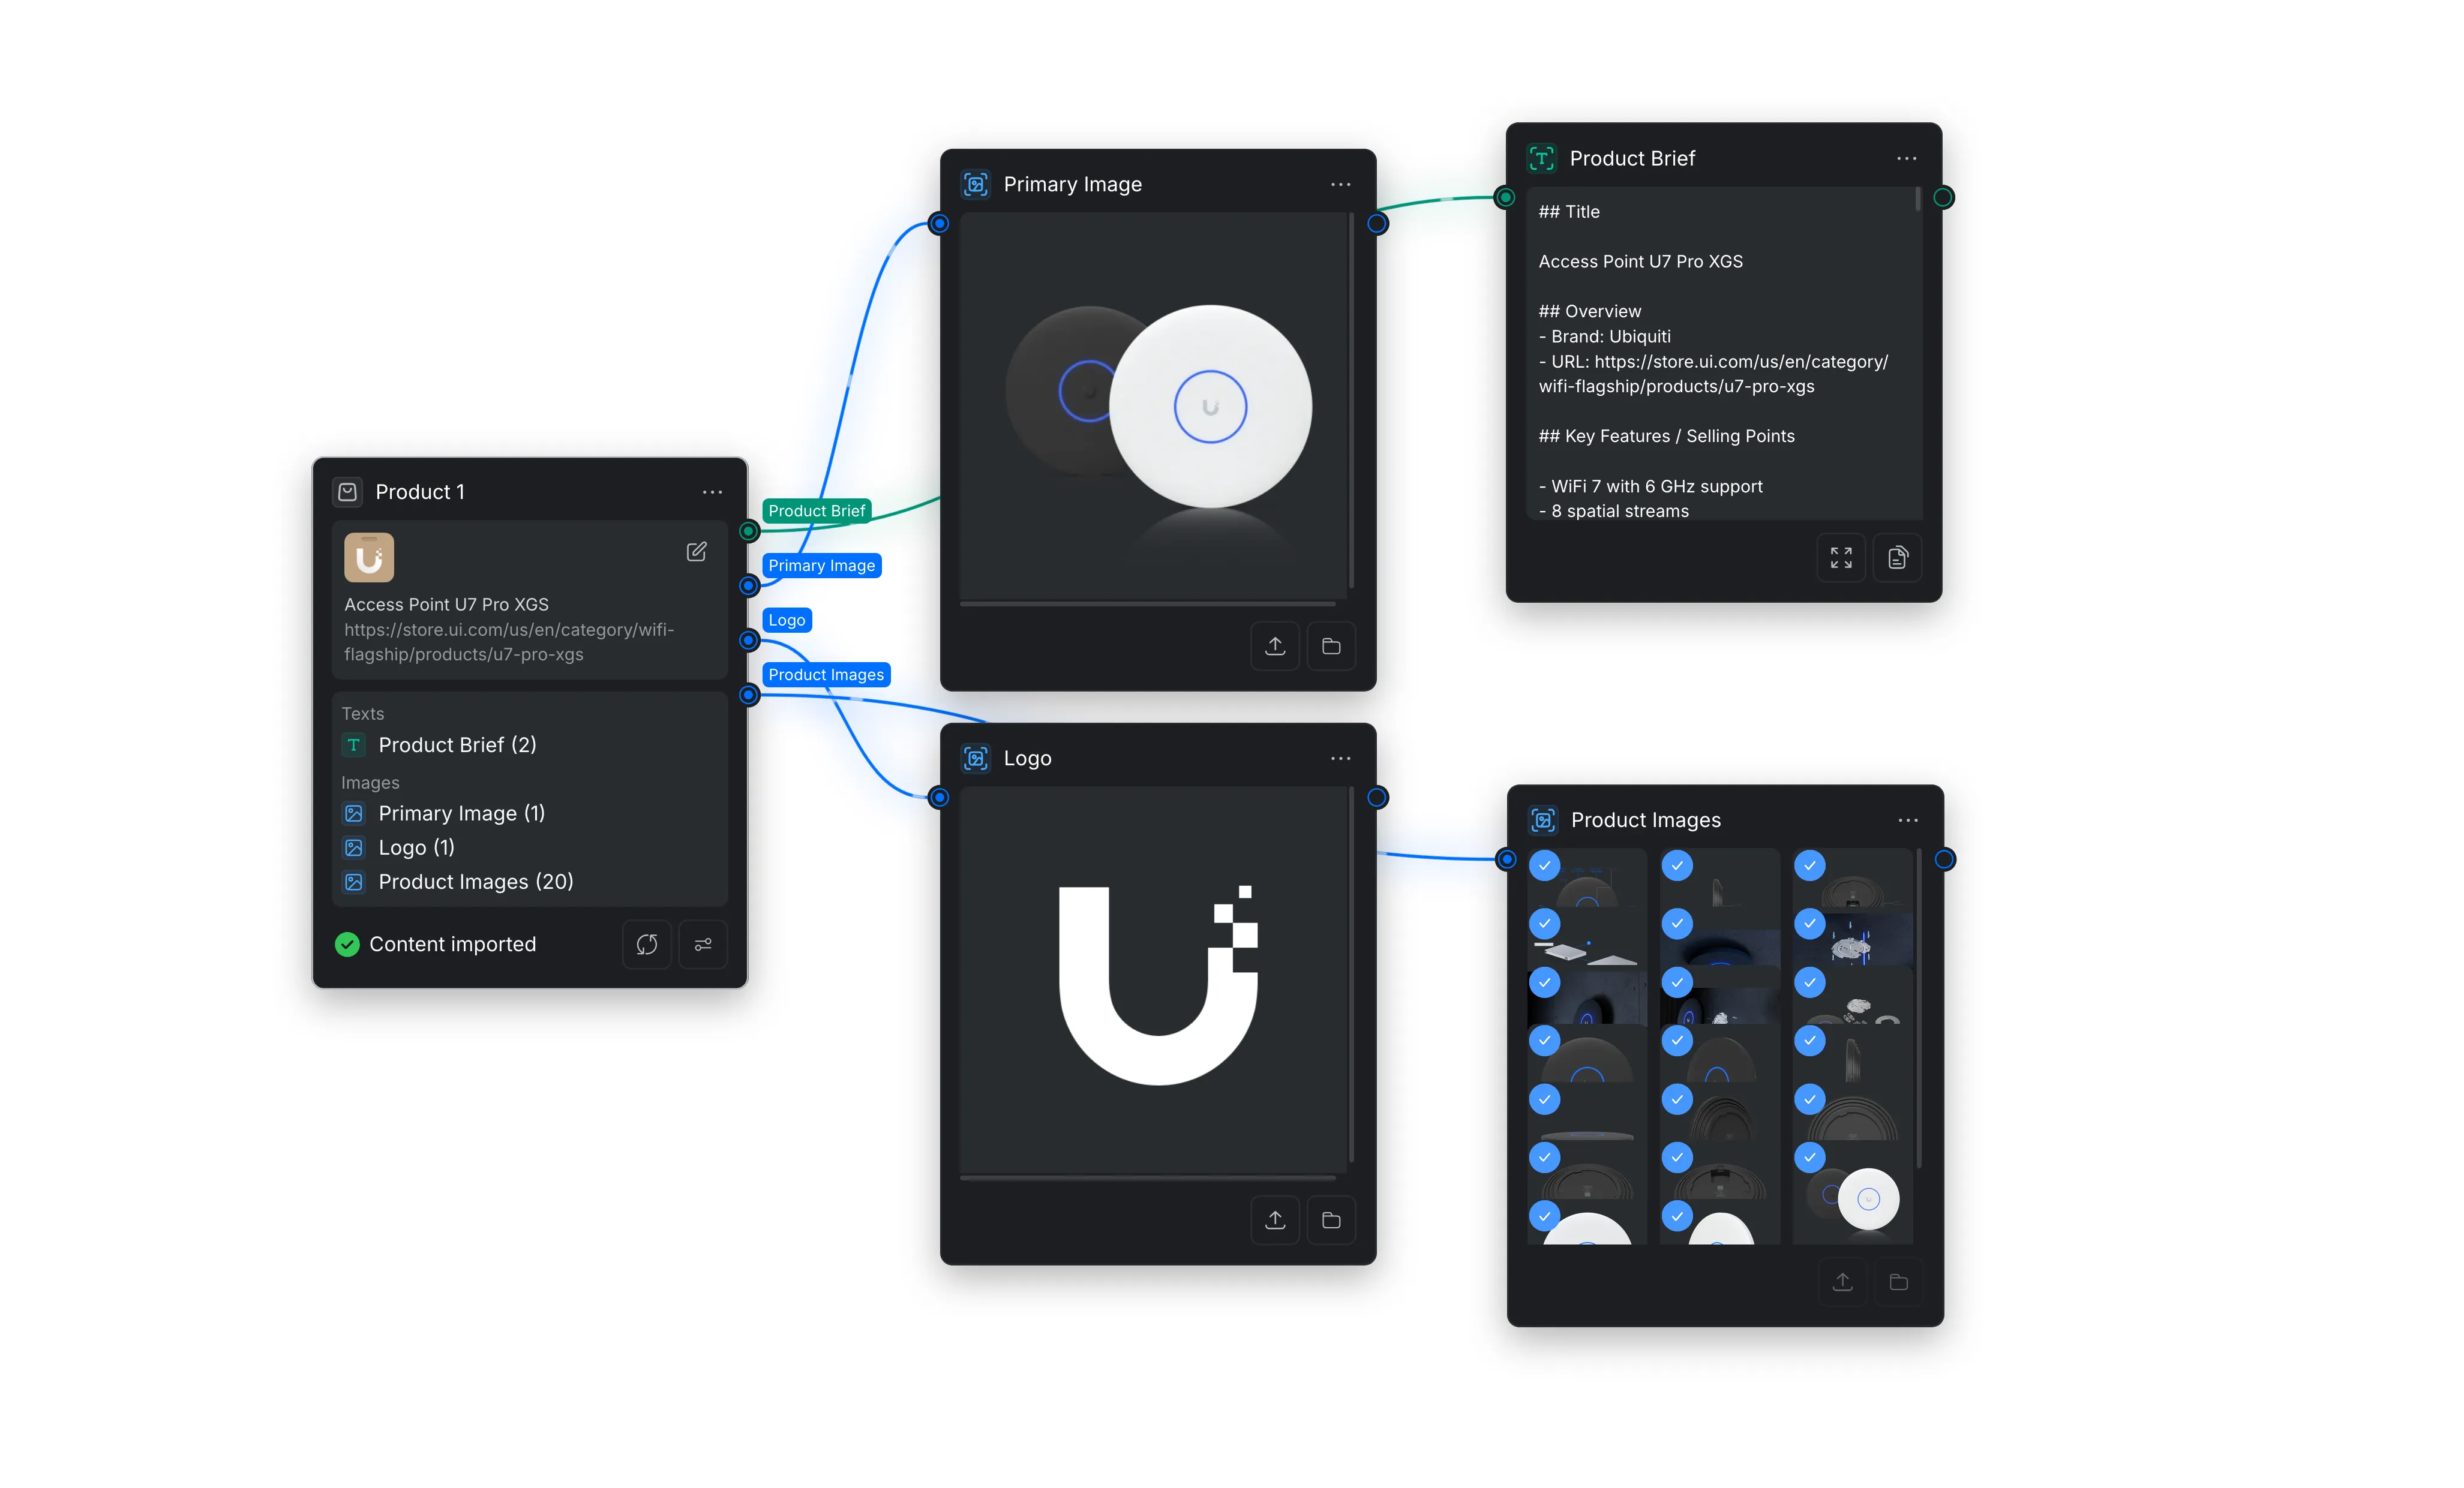Click the upload icon in Product Images node
The height and width of the screenshot is (1488, 2464).
click(x=1842, y=1283)
